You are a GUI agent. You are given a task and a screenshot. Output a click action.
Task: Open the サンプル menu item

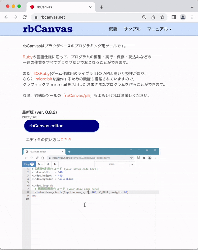(x=132, y=29)
